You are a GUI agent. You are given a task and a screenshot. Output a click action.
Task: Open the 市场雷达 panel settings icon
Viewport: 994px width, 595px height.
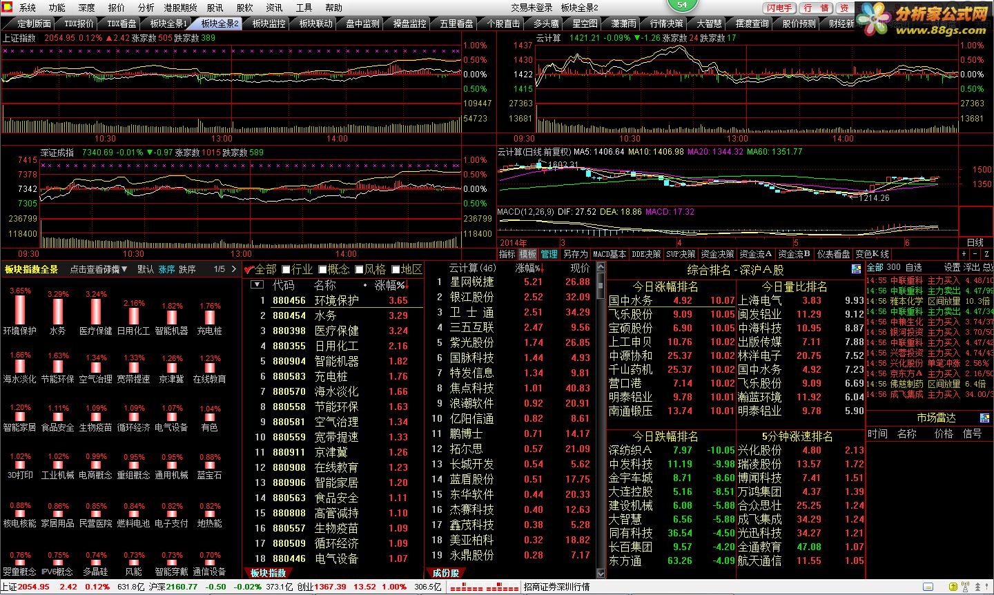(x=984, y=418)
